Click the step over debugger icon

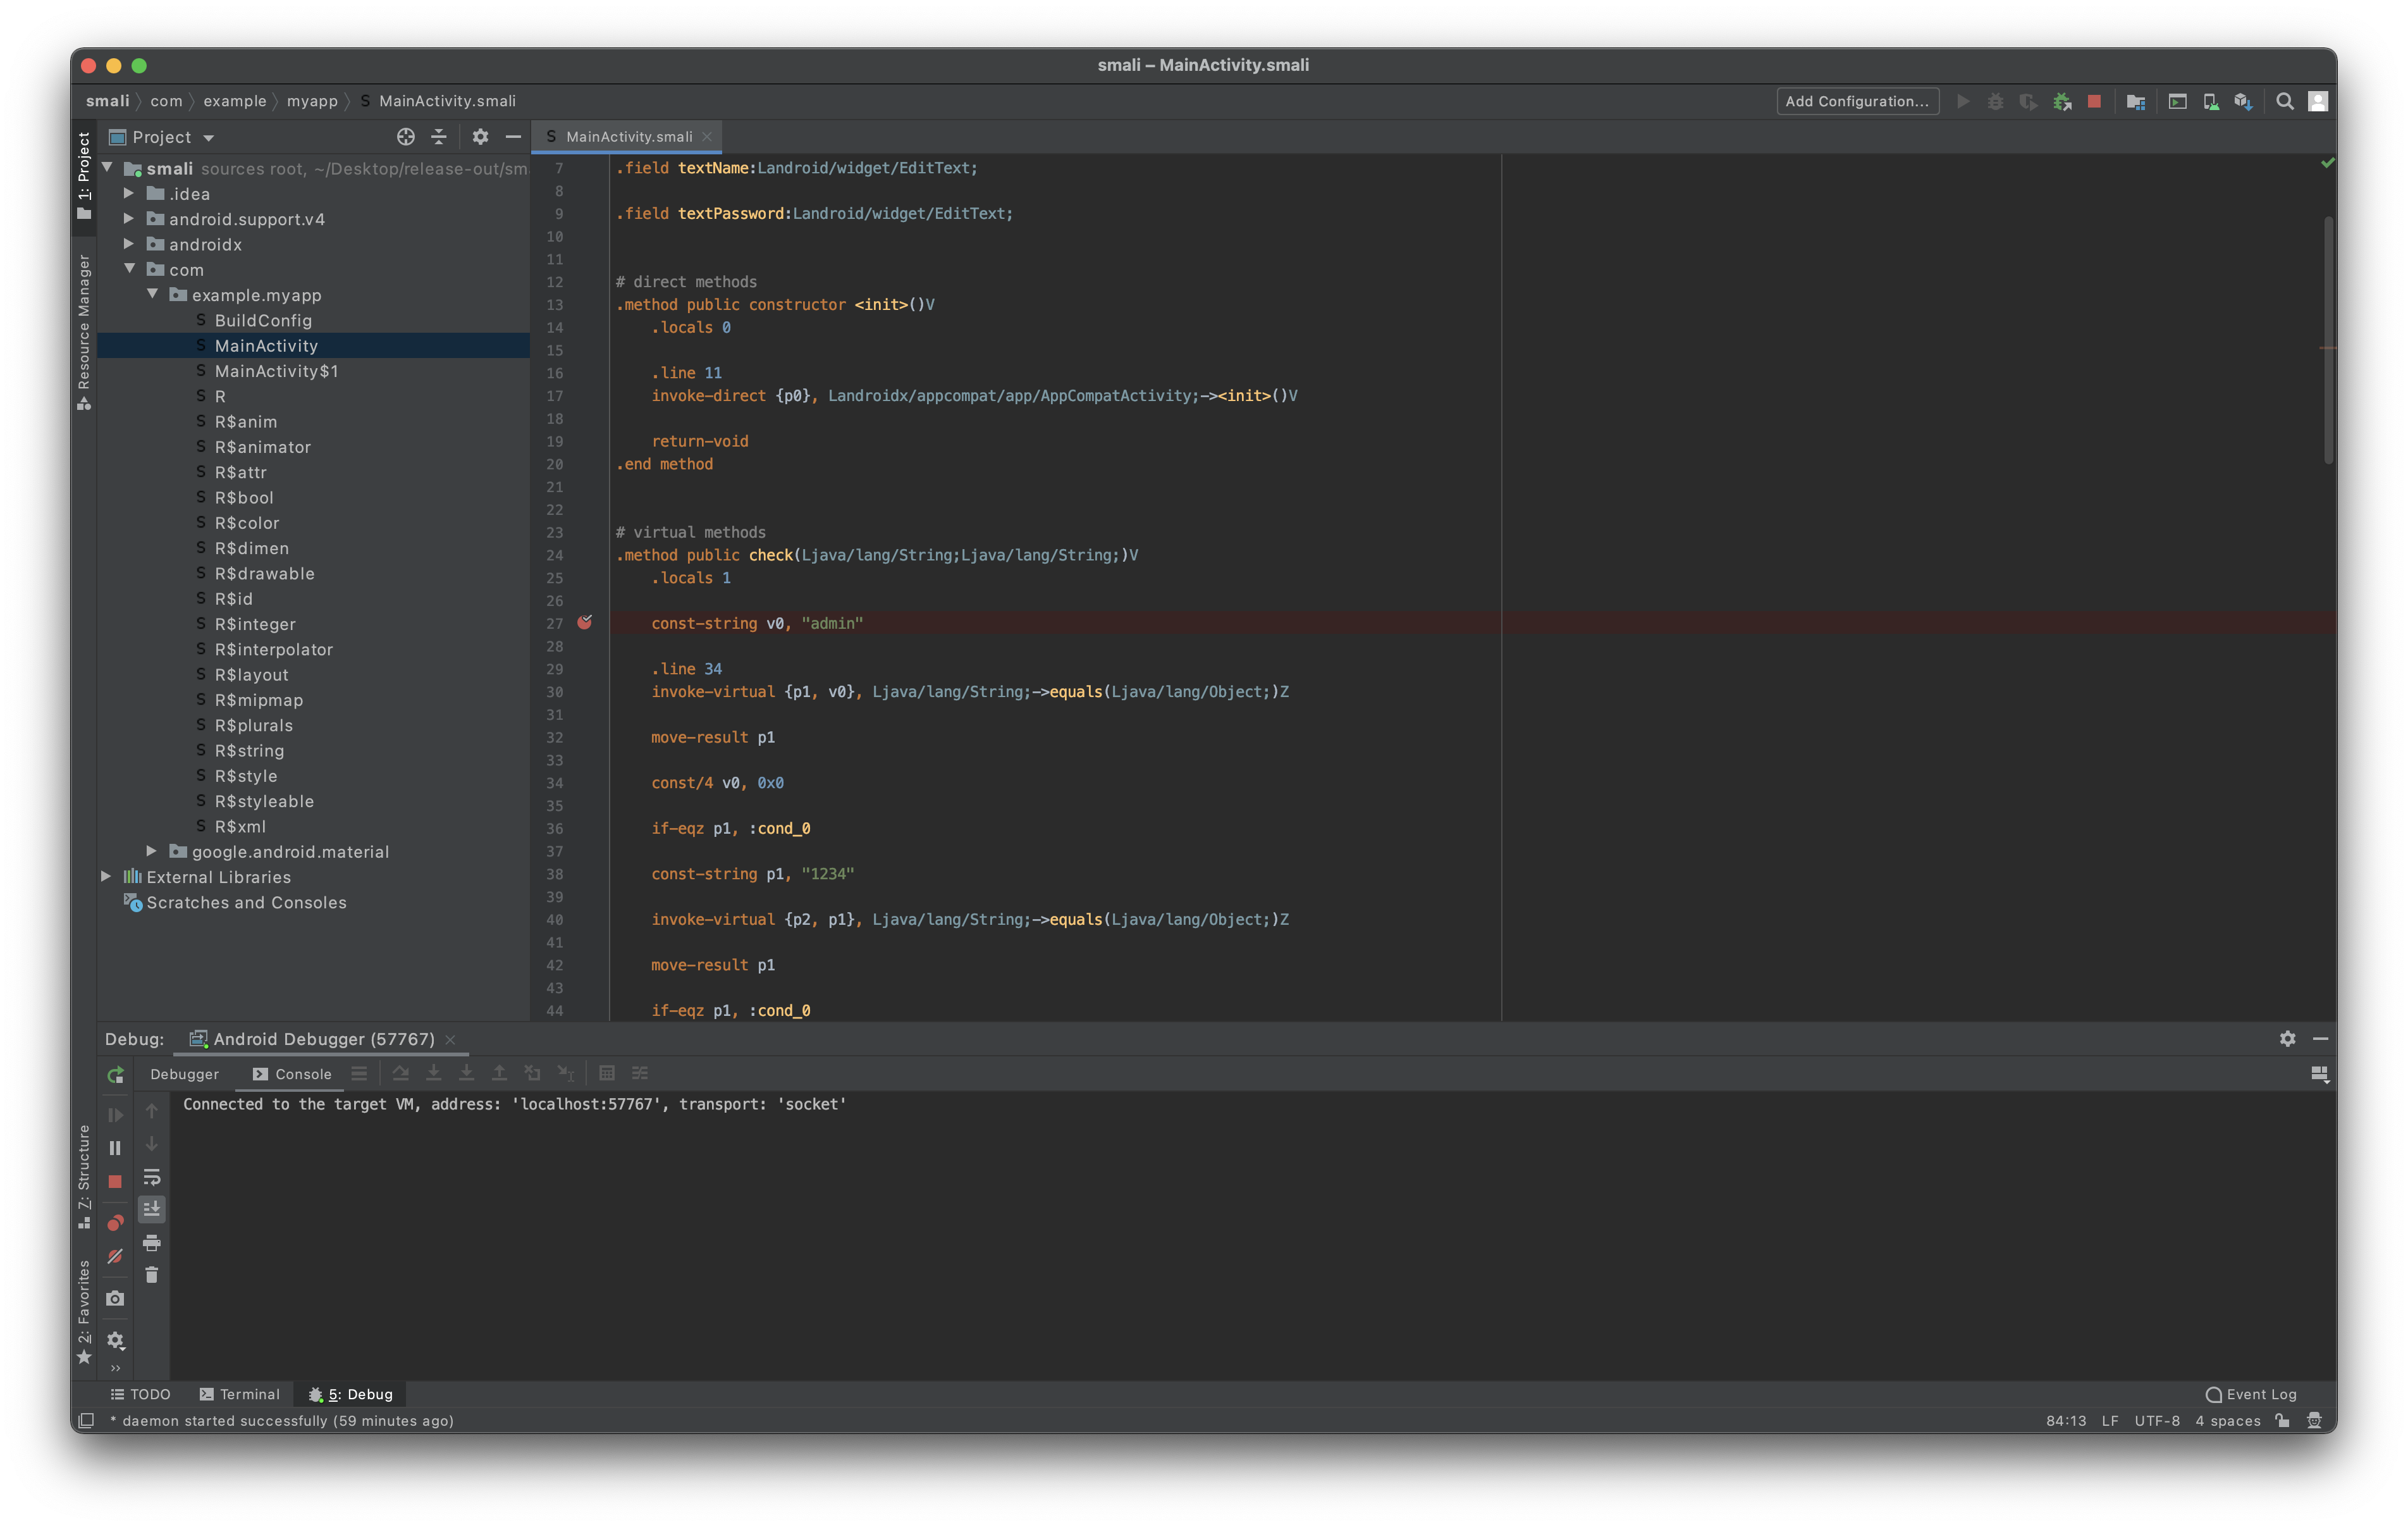(400, 1072)
